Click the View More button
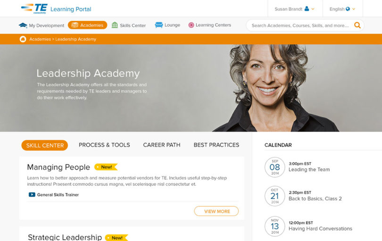 click(x=216, y=211)
